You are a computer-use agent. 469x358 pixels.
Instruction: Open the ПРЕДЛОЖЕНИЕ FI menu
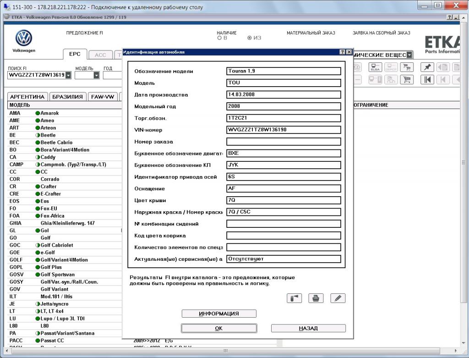(x=85, y=33)
